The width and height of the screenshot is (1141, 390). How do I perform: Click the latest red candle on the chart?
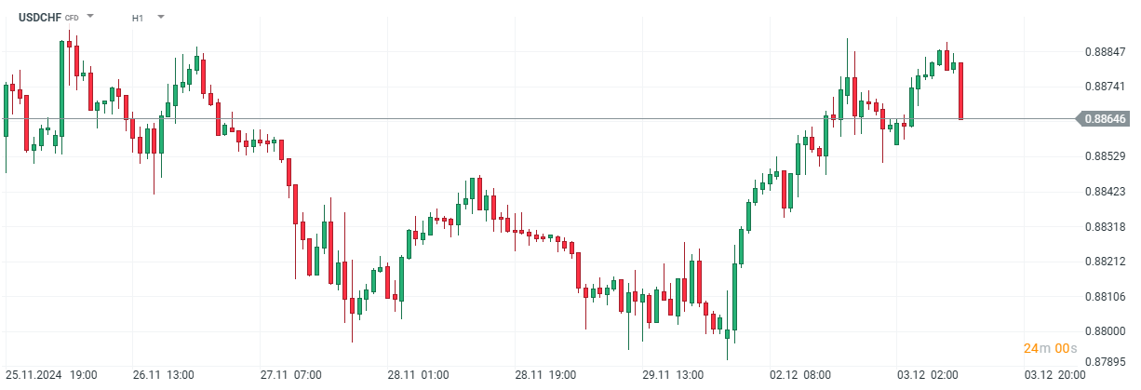coord(960,90)
